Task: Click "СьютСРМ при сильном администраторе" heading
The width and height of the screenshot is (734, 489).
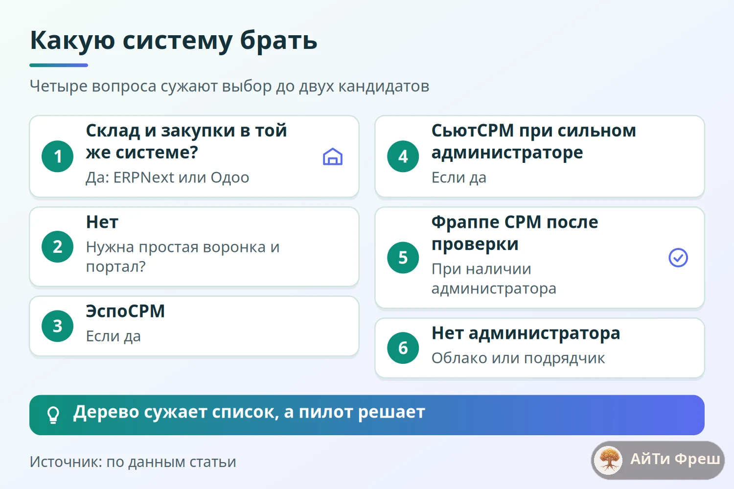Action: point(534,141)
